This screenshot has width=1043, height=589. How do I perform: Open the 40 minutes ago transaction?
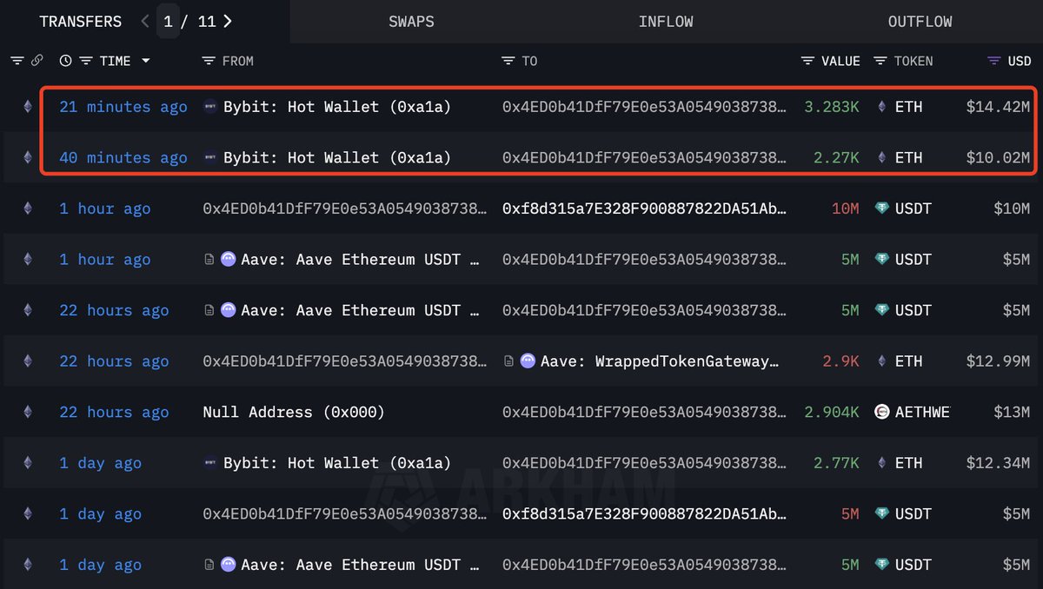point(123,157)
